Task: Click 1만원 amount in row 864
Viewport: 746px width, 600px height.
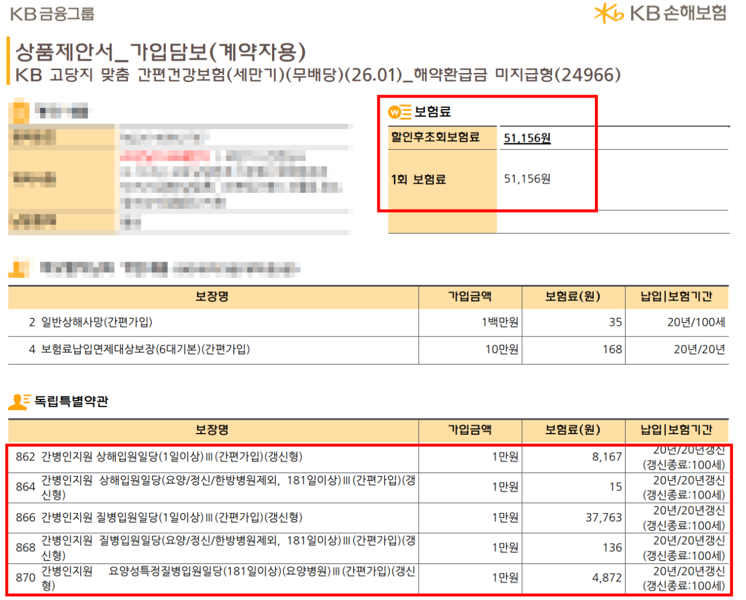Action: [505, 487]
